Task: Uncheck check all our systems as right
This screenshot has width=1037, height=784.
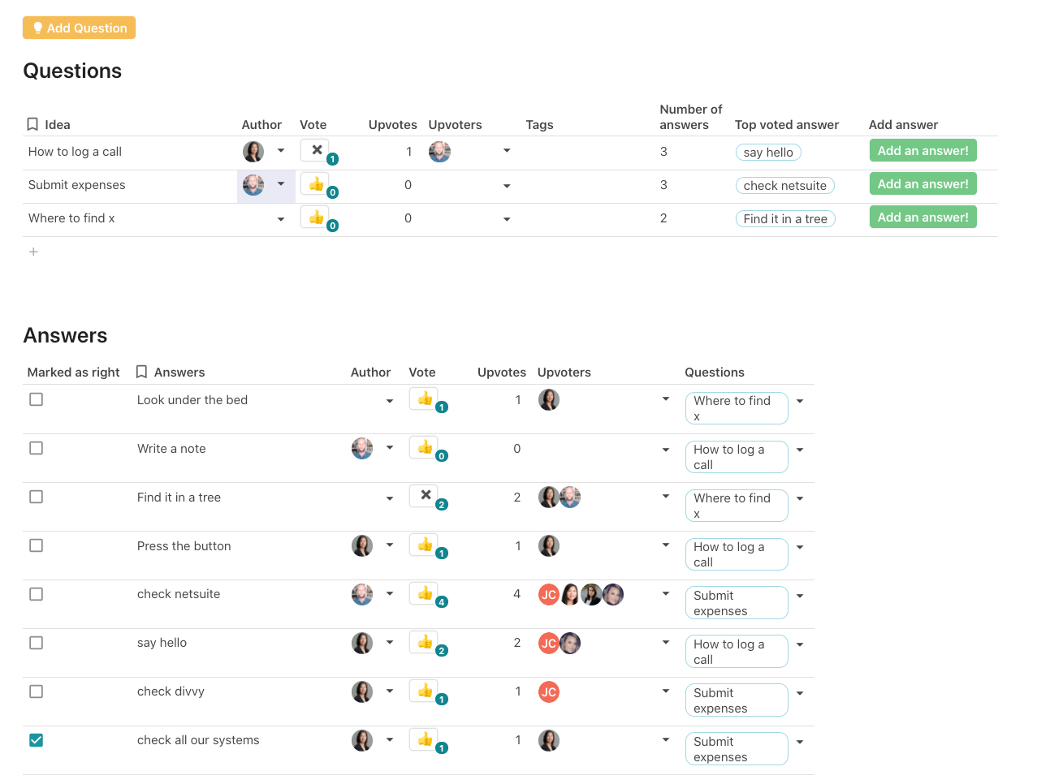Action: pos(37,740)
